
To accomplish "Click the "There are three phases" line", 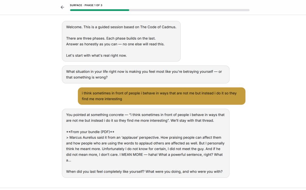I will [111, 38].
